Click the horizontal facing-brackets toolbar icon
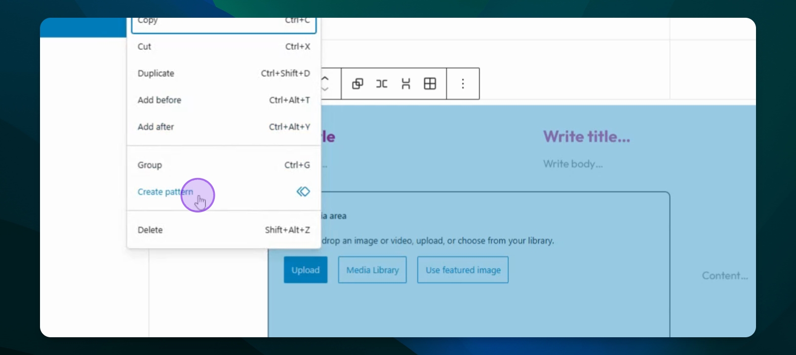 382,84
